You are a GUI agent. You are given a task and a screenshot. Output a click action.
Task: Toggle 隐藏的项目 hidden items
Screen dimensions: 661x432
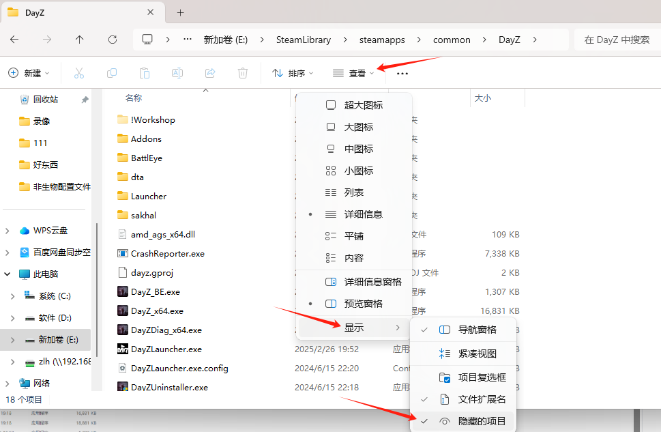click(x=463, y=421)
